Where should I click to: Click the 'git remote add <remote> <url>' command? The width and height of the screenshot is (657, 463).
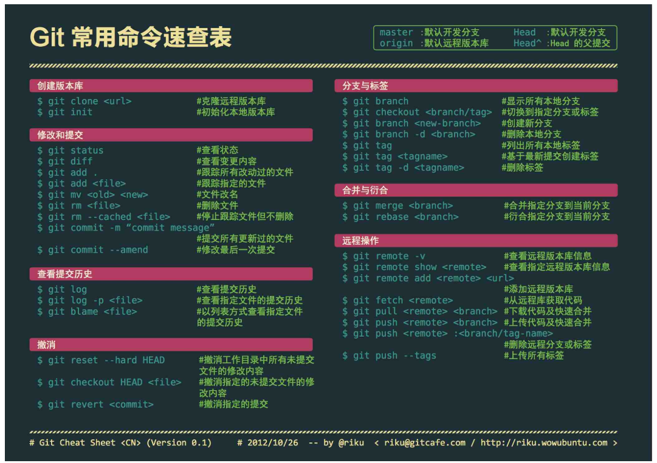428,279
